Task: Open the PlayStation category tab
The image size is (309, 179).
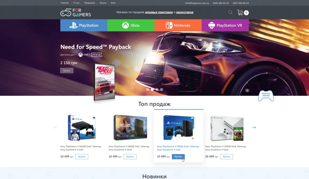Action: coord(84,25)
